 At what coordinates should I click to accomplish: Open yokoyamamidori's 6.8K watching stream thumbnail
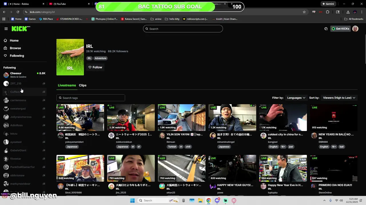[80, 118]
